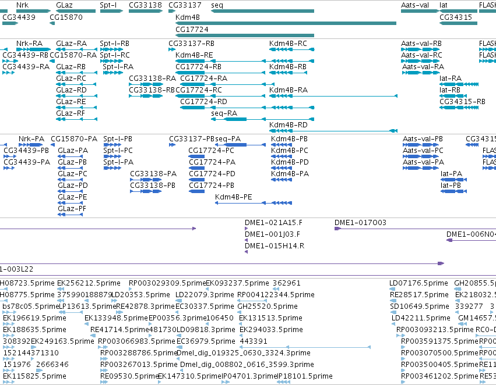Screen dimensions: 496x385
Task: Open the CG33138 gene label
Action: click(x=145, y=5)
